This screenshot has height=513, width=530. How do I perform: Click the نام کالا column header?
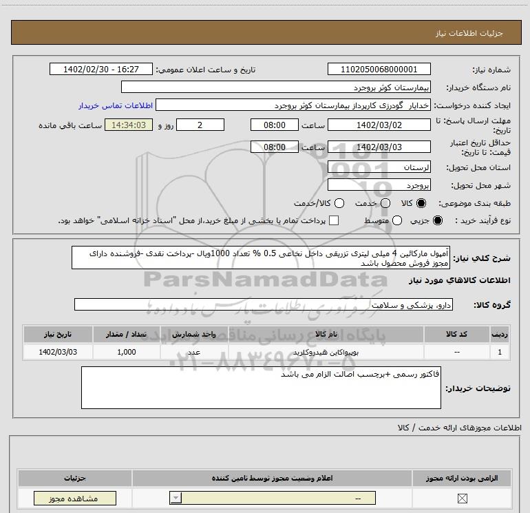click(x=326, y=334)
